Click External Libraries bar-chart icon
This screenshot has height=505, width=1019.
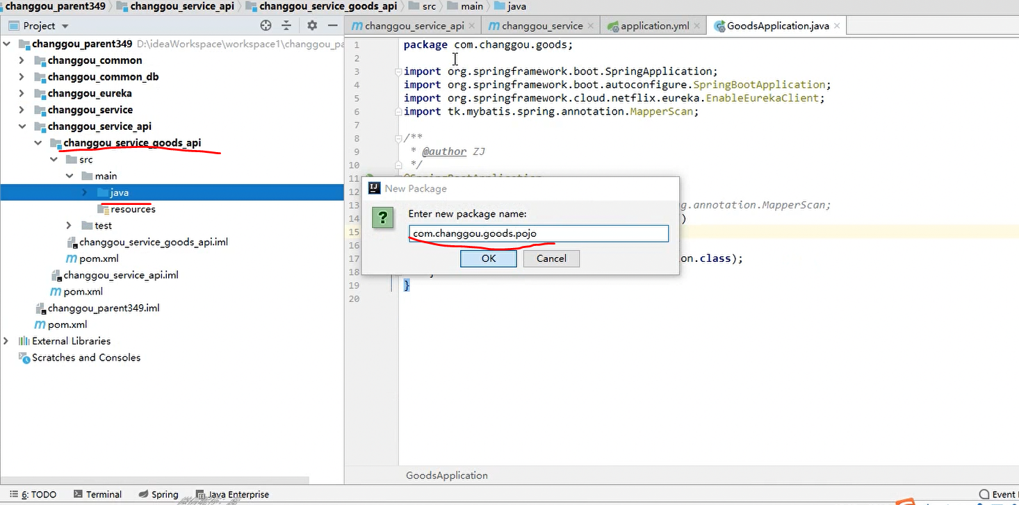point(24,341)
